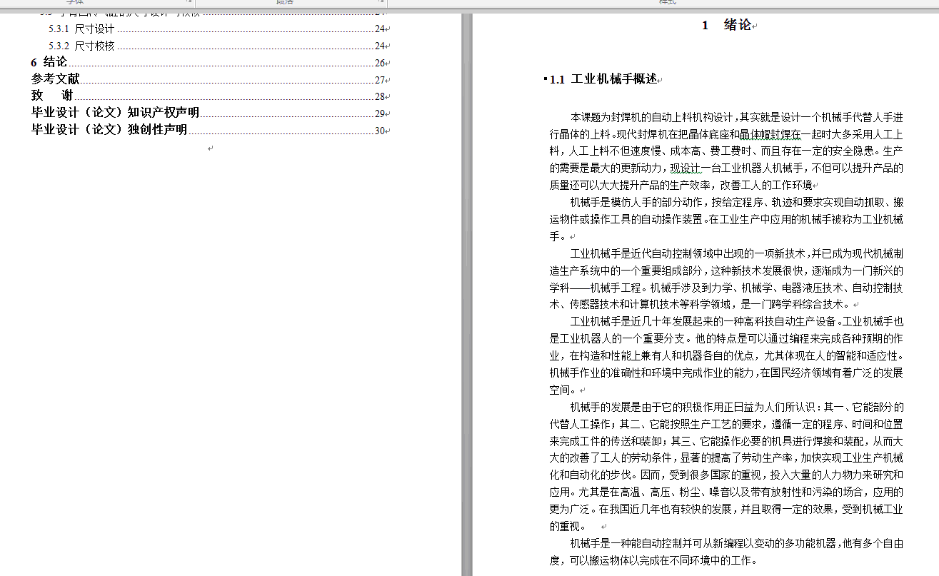Open the "6 结论" table of contents entry
Image resolution: width=939 pixels, height=576 pixels.
tap(209, 62)
